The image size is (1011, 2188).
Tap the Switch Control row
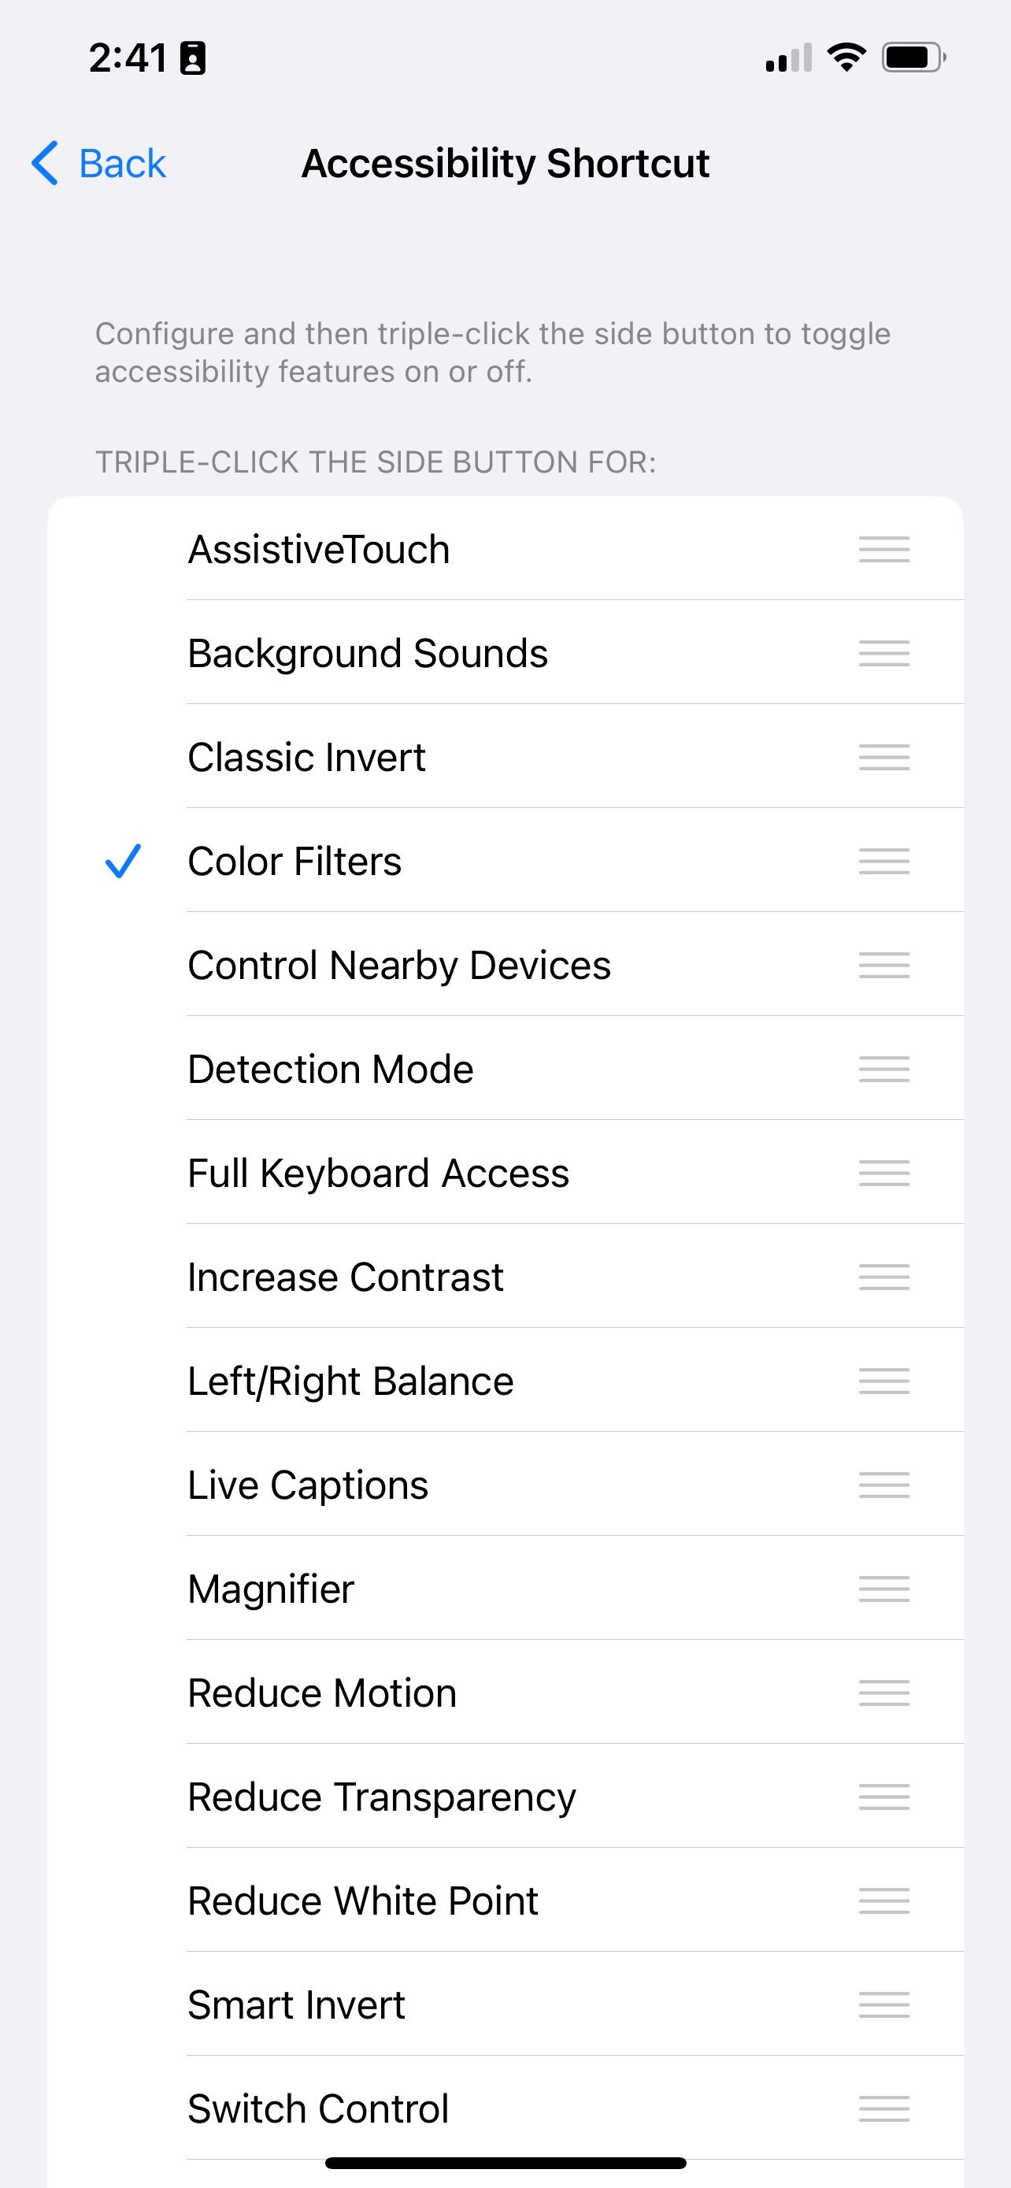[318, 2108]
